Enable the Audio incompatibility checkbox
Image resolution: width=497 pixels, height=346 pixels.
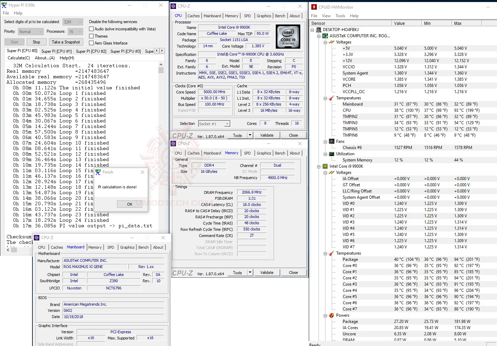(91, 29)
